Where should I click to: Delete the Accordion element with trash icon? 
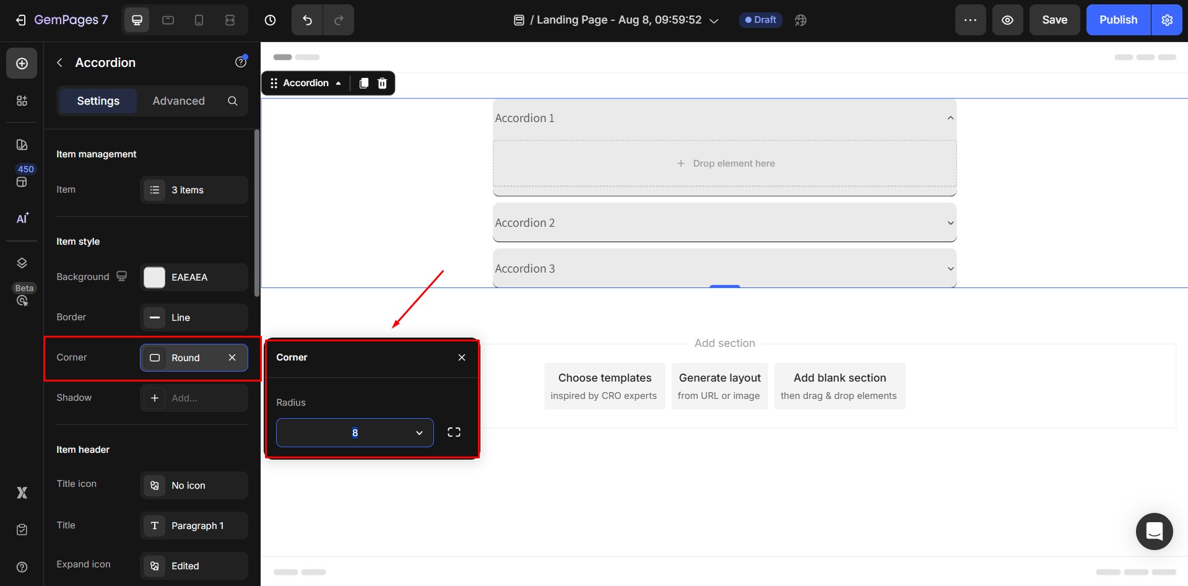pos(383,83)
